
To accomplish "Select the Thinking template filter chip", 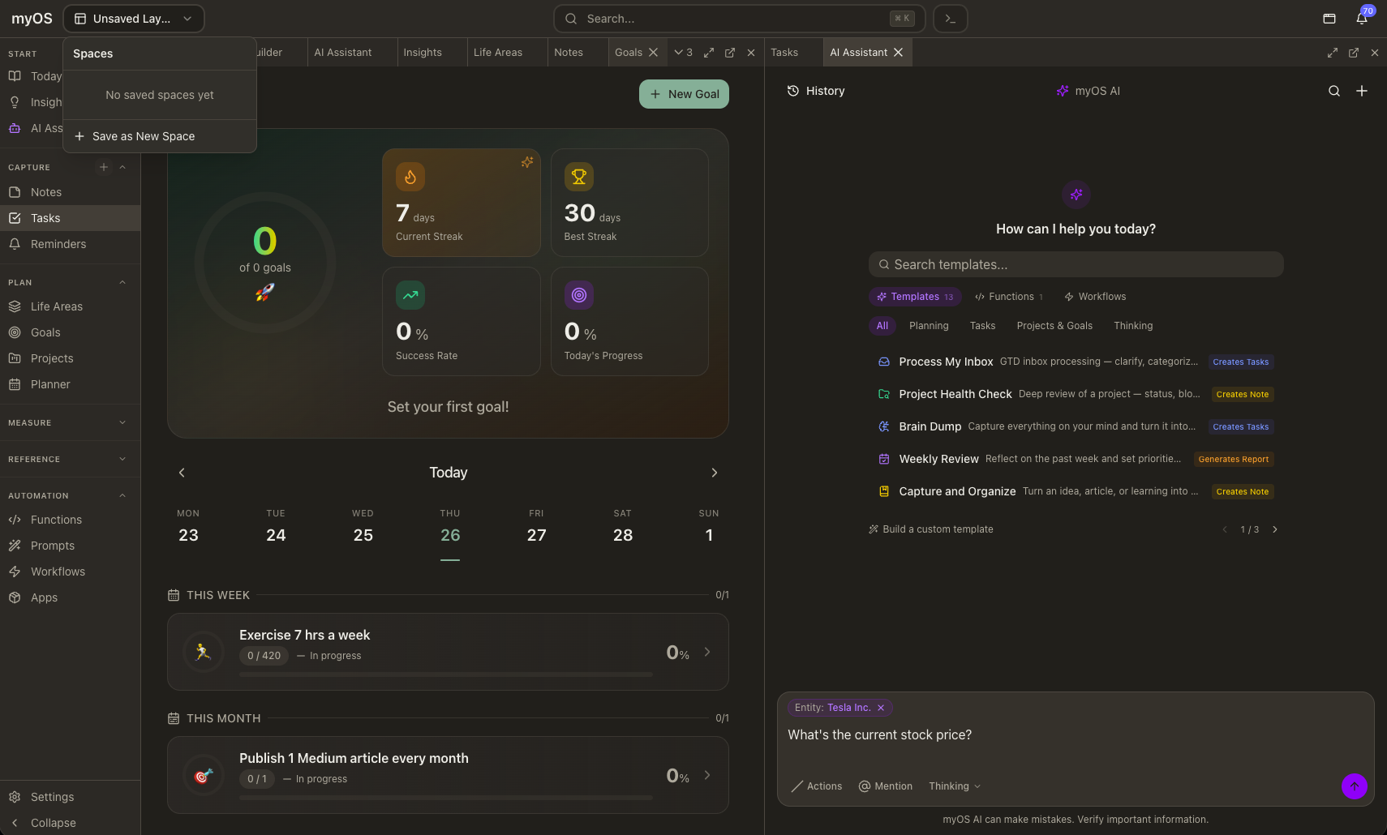I will coord(1132,326).
